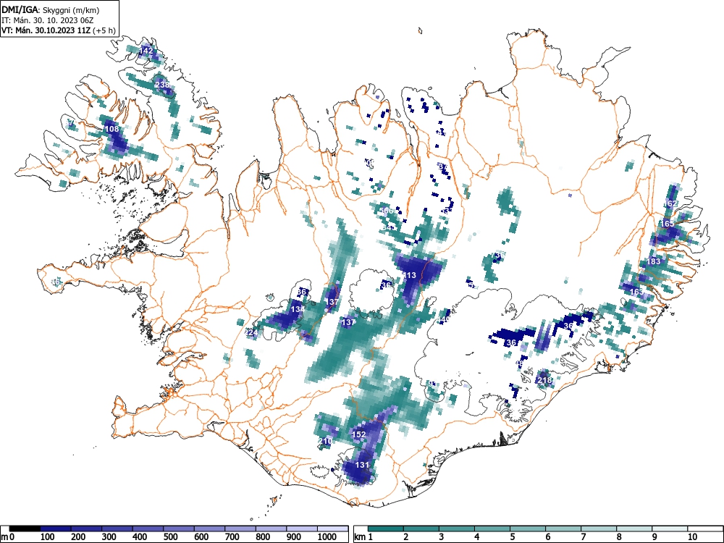724x543 pixels.
Task: Click the 500–600 m purple legend swatch
Action: pyautogui.click(x=179, y=529)
